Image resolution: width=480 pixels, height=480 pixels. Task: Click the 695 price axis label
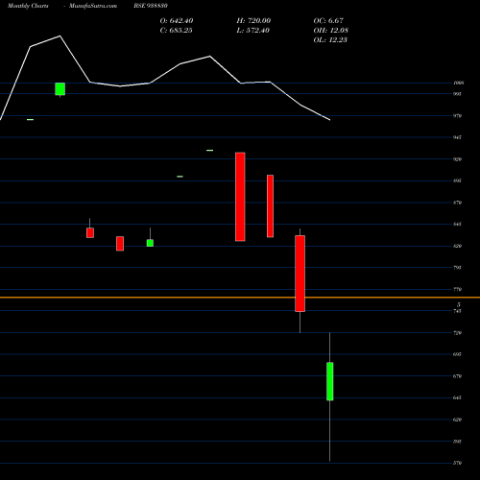point(458,354)
